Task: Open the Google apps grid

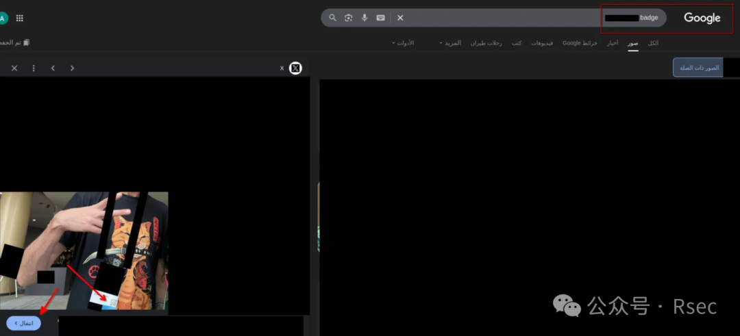Action: click(19, 18)
